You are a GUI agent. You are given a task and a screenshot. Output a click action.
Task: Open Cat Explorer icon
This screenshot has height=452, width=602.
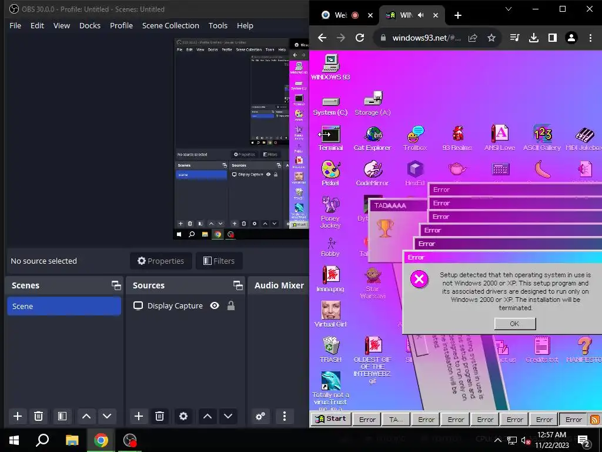(x=372, y=138)
